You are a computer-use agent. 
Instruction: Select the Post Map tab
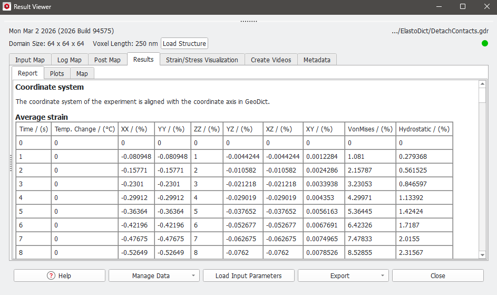pos(108,60)
